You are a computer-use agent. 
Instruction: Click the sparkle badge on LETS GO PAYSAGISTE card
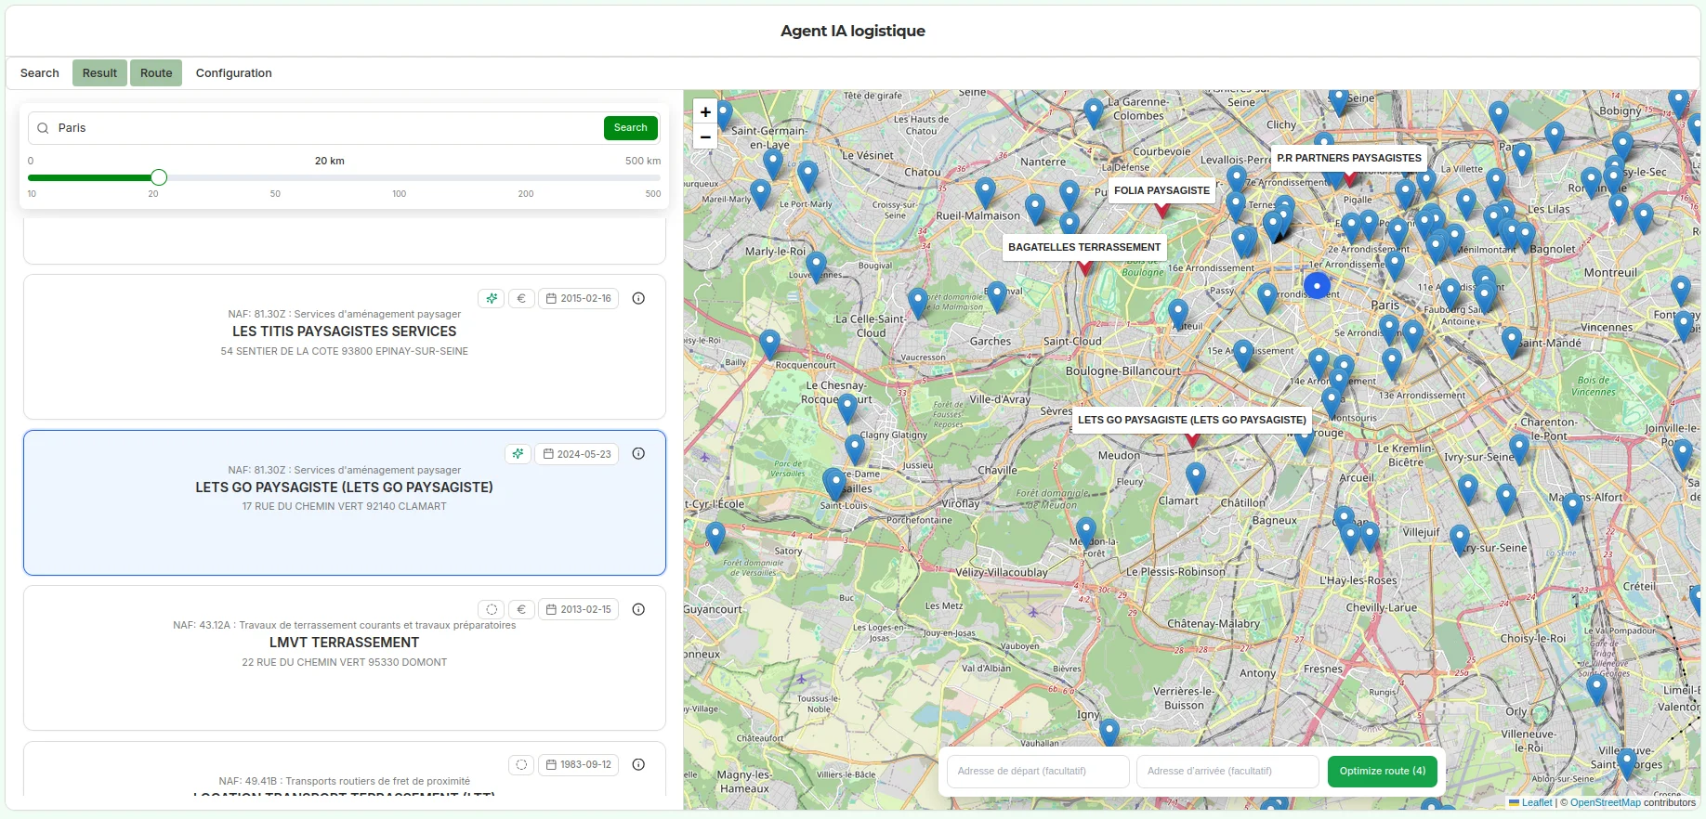coord(518,454)
